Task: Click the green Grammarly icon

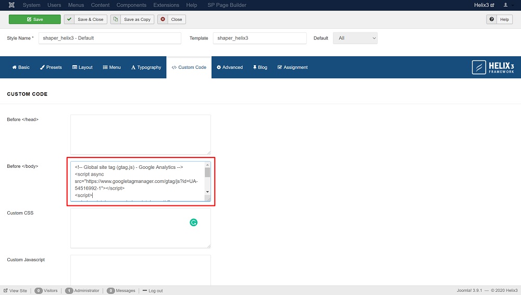Action: [193, 223]
